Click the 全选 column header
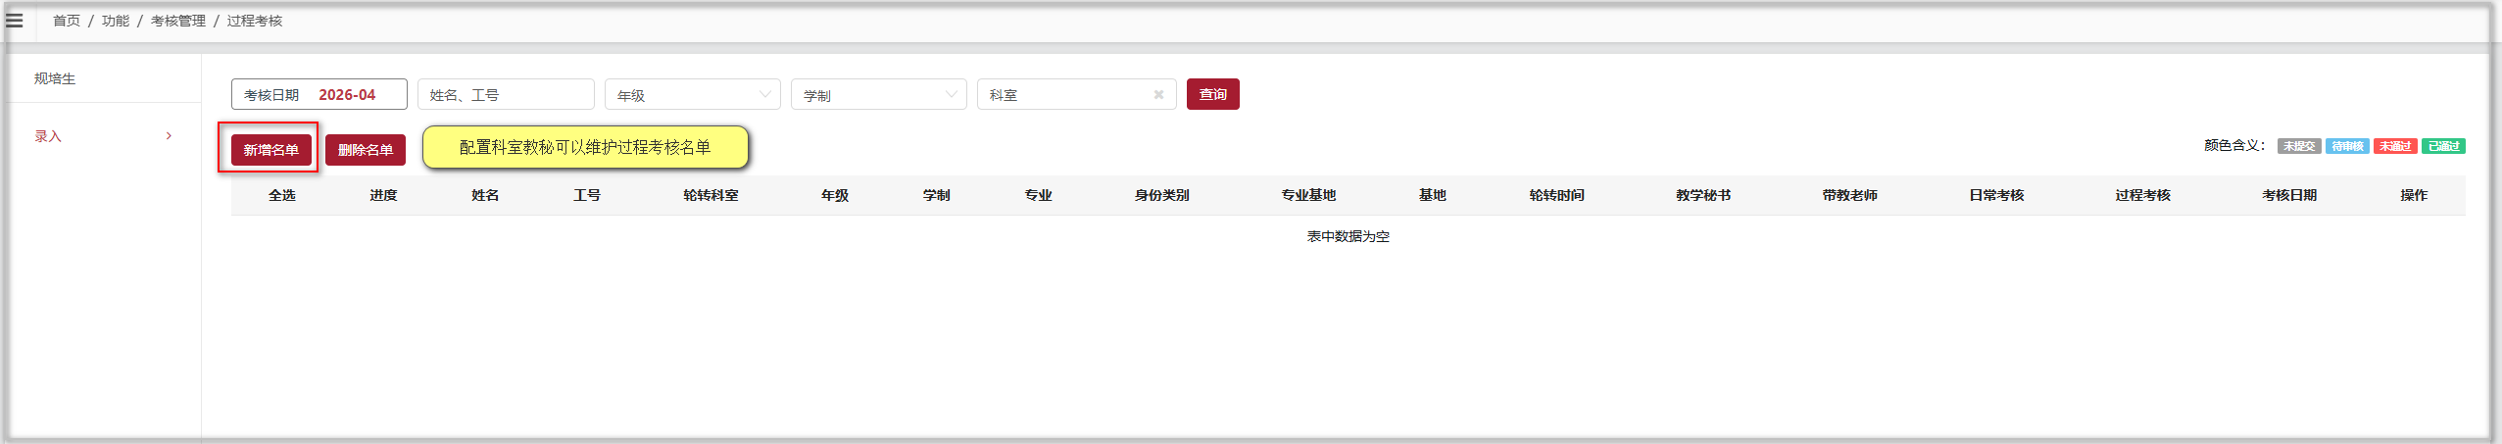The image size is (2502, 444). point(282,195)
